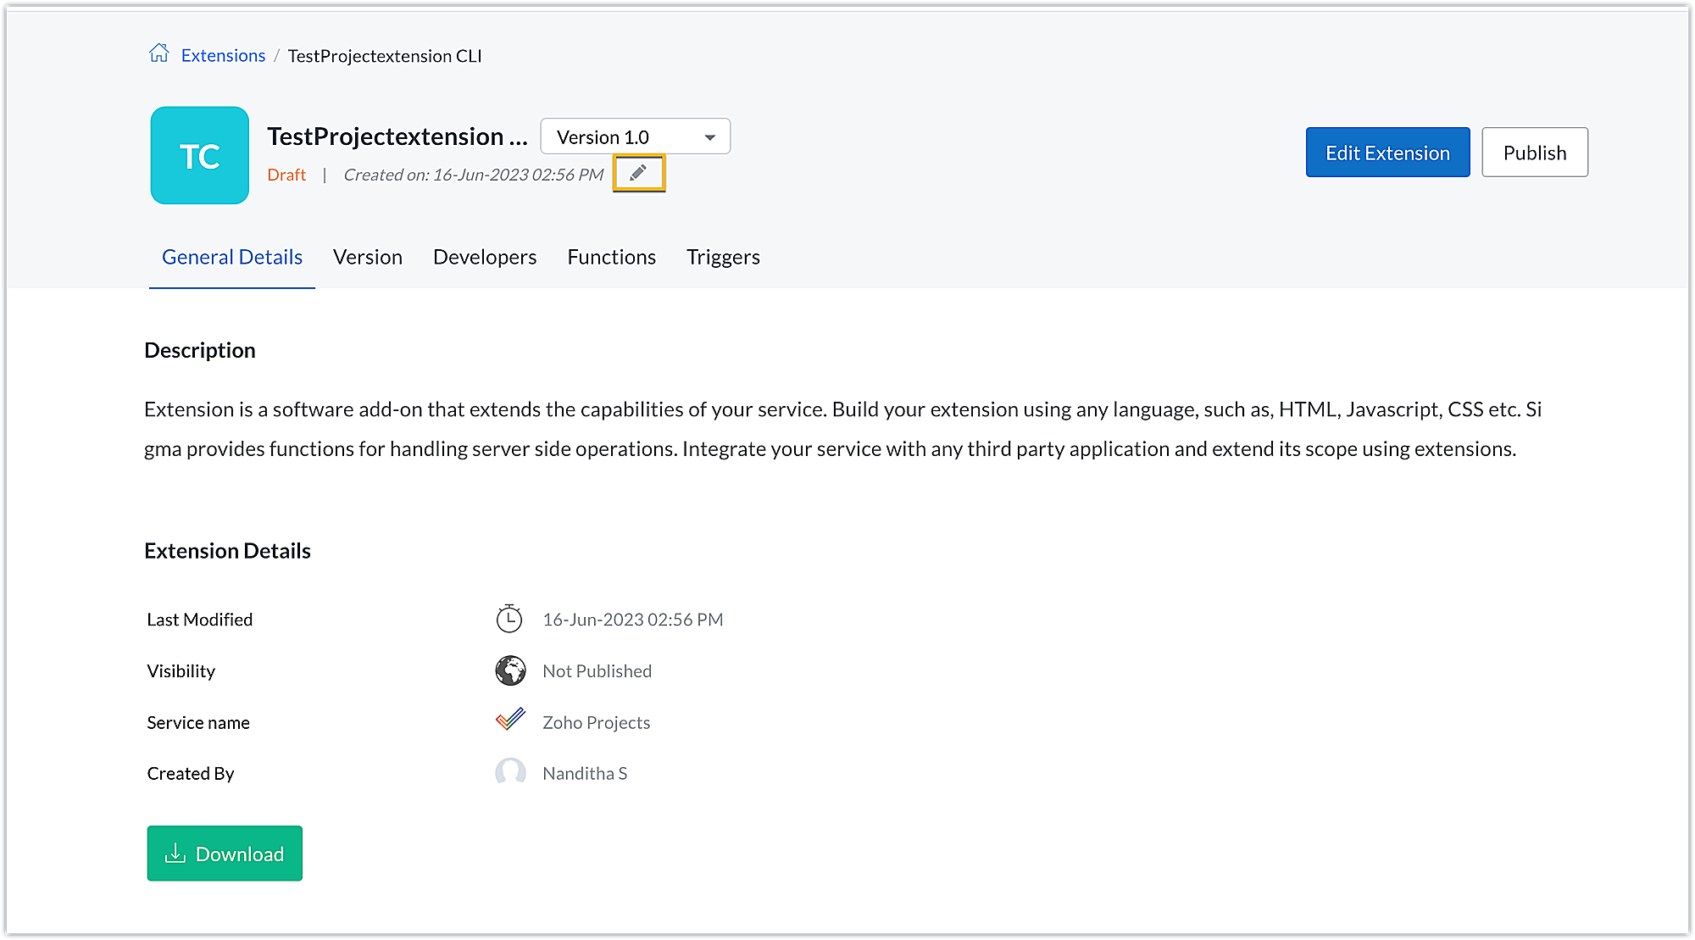Click the Nanditha S creator name
The width and height of the screenshot is (1695, 940).
(585, 774)
